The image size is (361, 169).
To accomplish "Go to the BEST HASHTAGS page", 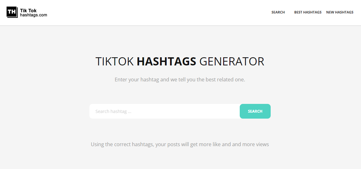I will pyautogui.click(x=308, y=13).
